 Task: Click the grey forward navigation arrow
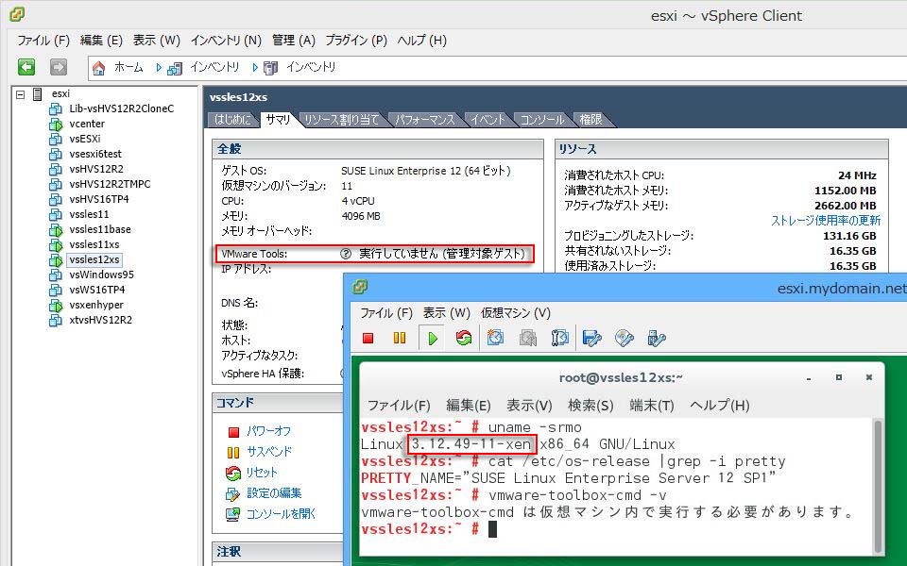[x=58, y=67]
